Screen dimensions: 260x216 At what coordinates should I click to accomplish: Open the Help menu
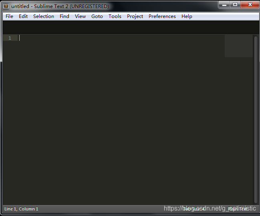[187, 16]
